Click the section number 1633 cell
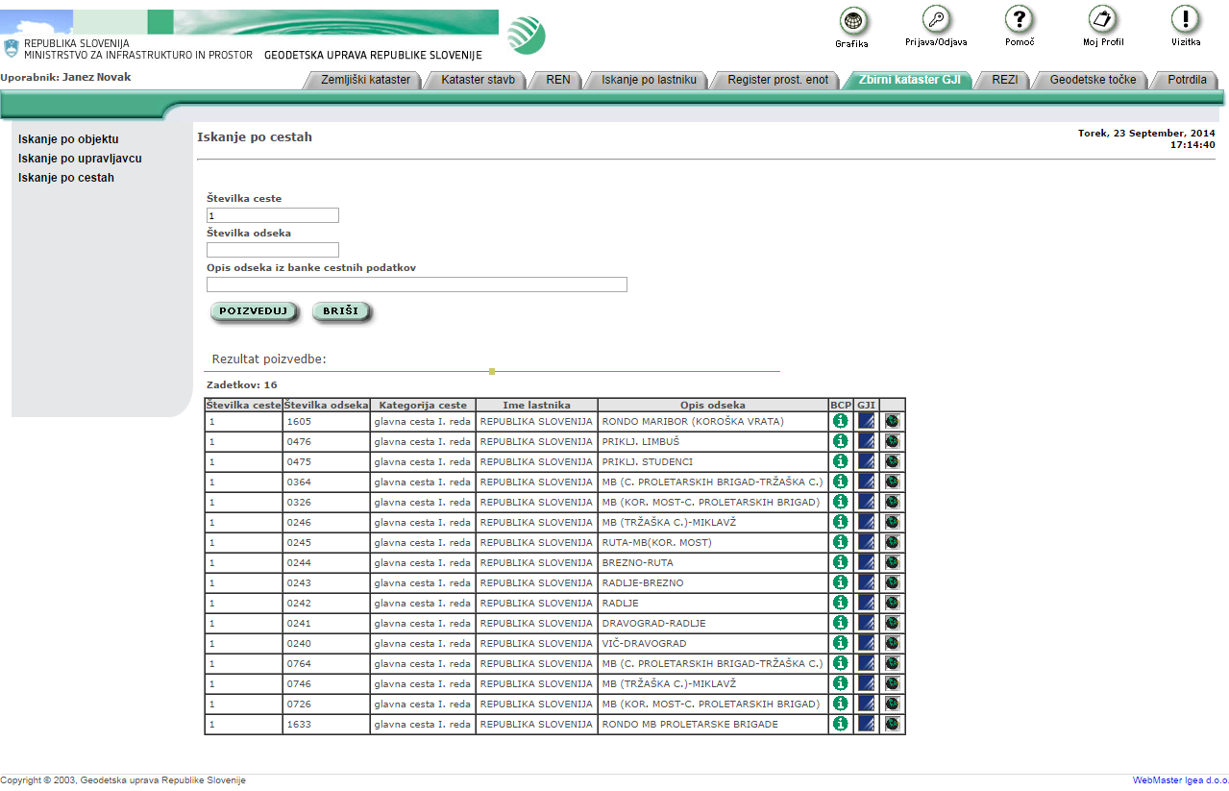This screenshot has height=791, width=1229. (327, 724)
